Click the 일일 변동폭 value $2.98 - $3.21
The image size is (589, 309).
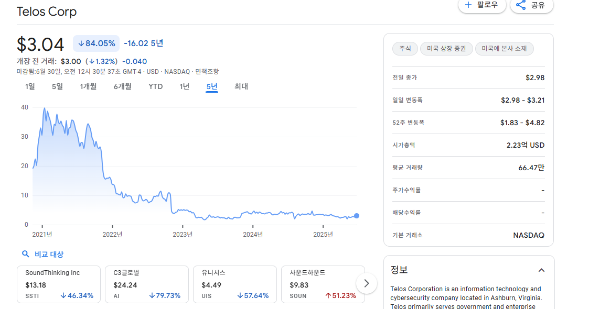522,100
